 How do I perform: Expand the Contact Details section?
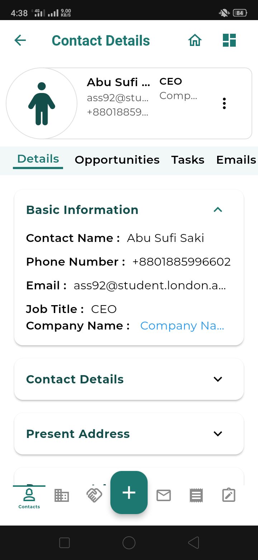(x=218, y=379)
